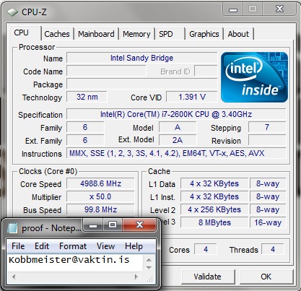Click the OK button
The height and width of the screenshot is (291, 301).
[266, 277]
